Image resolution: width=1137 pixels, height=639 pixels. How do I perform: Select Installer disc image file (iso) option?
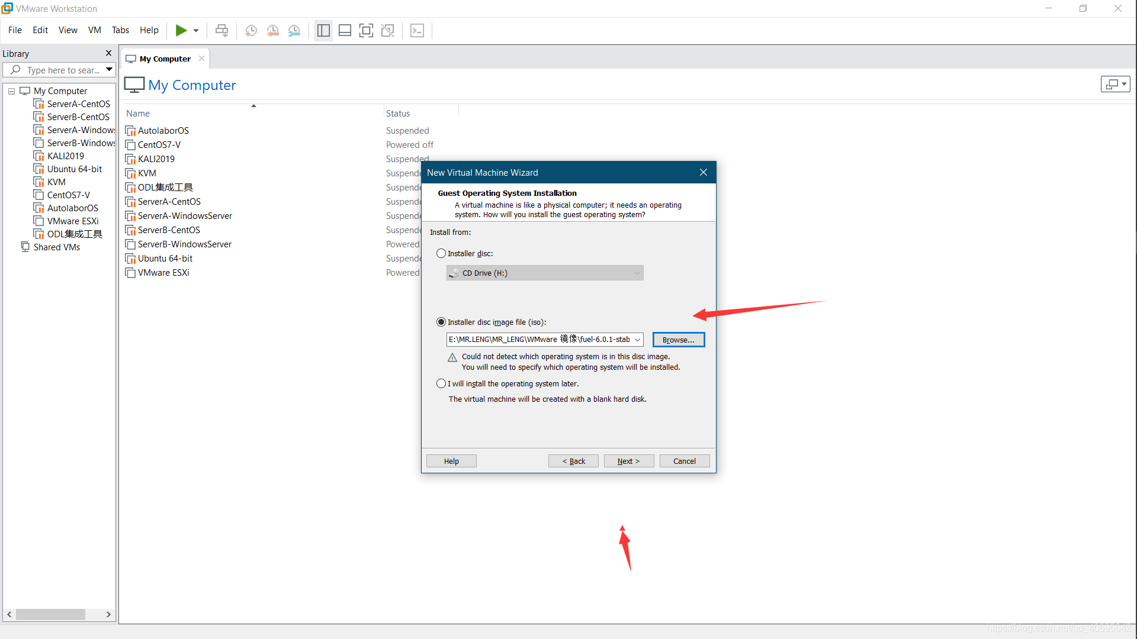(x=441, y=322)
